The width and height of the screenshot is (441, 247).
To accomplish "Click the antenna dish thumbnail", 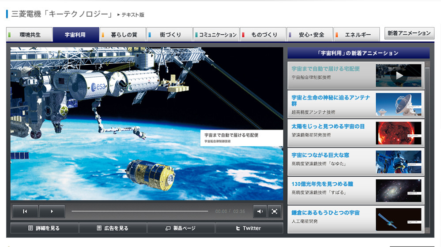I will click(x=399, y=104).
